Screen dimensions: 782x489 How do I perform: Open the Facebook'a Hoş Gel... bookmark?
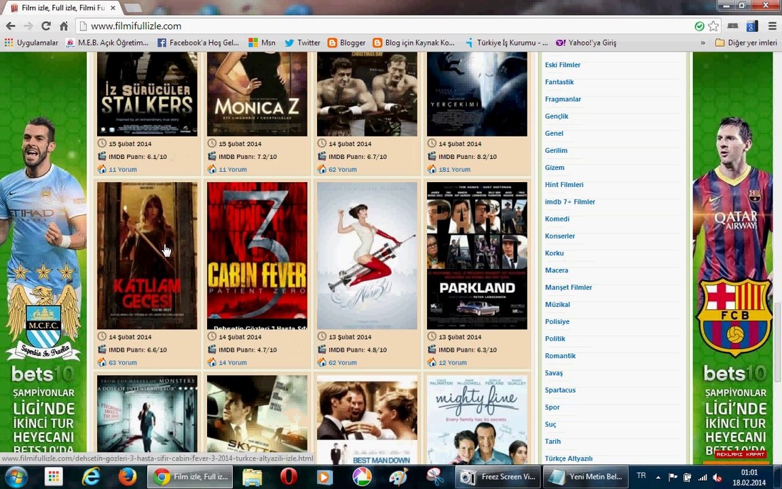coord(198,43)
